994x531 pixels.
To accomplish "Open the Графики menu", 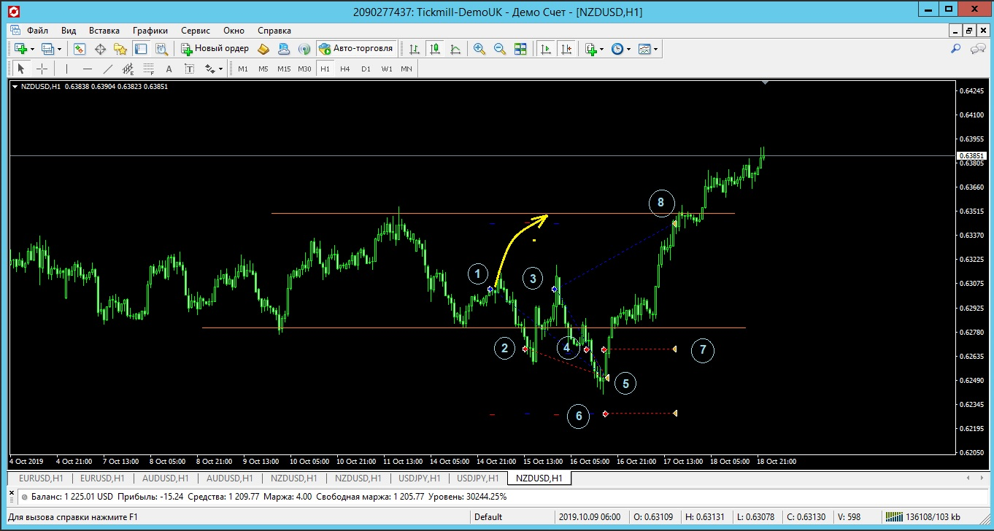I will 150,31.
